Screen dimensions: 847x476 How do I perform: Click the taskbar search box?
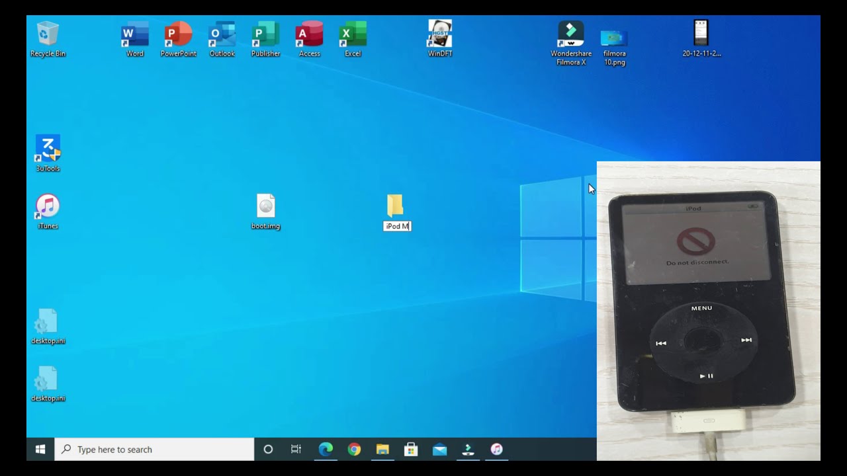point(154,450)
